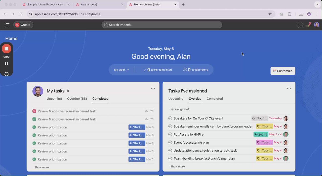Click the lock icon beside My tasks
The image size is (322, 176).
tap(68, 91)
